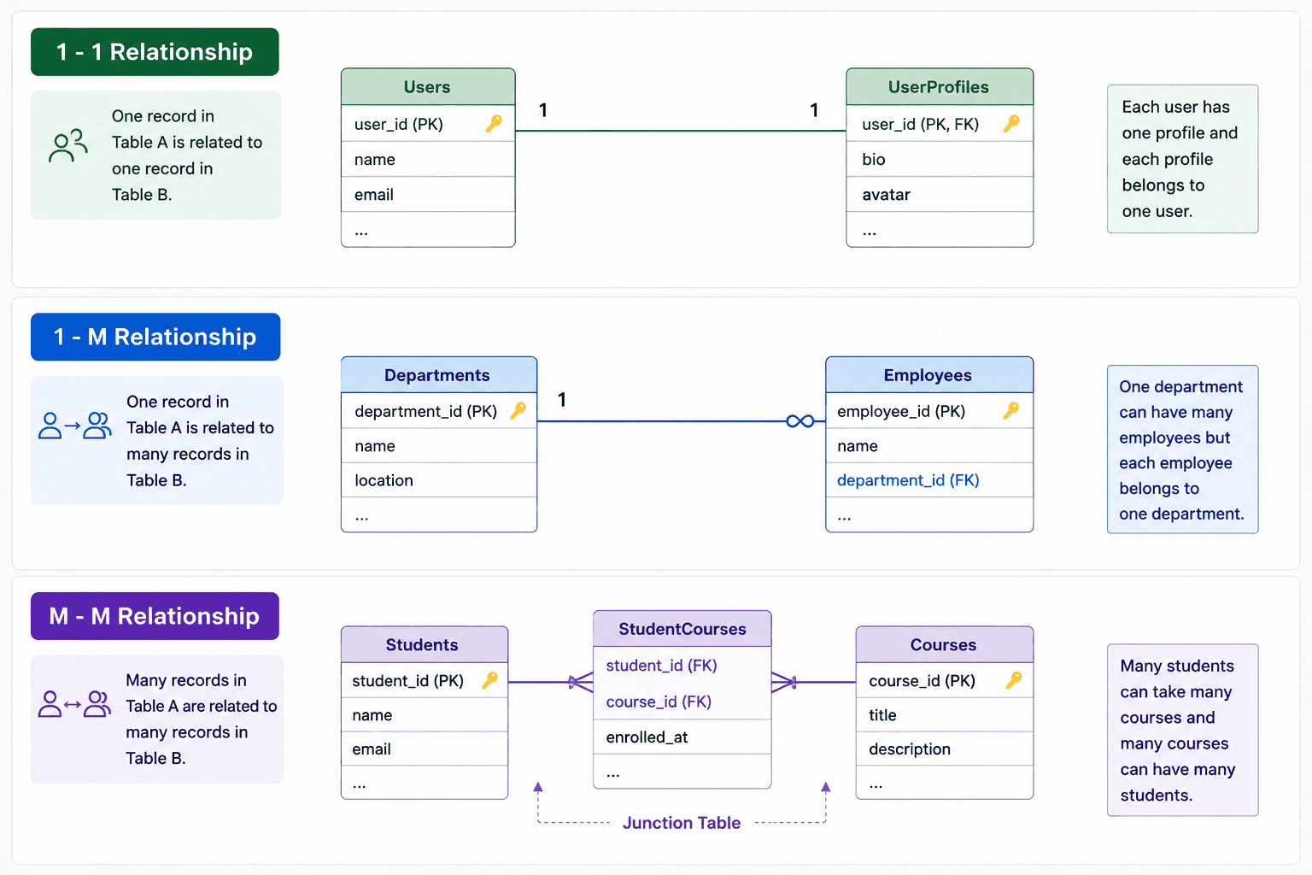This screenshot has width=1312, height=875.
Task: Select the Users table header
Action: pos(428,87)
